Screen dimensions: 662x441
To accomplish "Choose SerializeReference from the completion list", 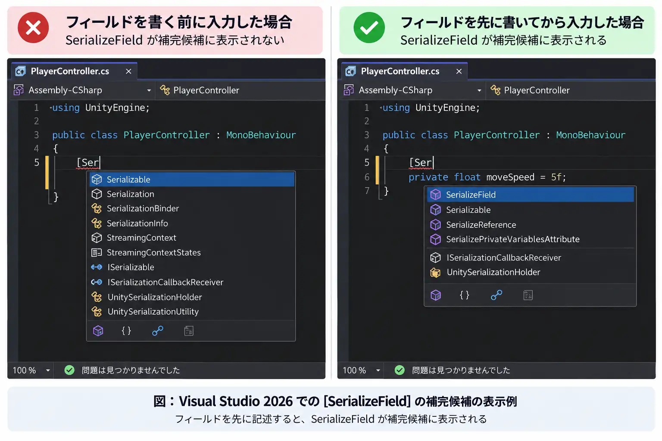I will 530,225.
